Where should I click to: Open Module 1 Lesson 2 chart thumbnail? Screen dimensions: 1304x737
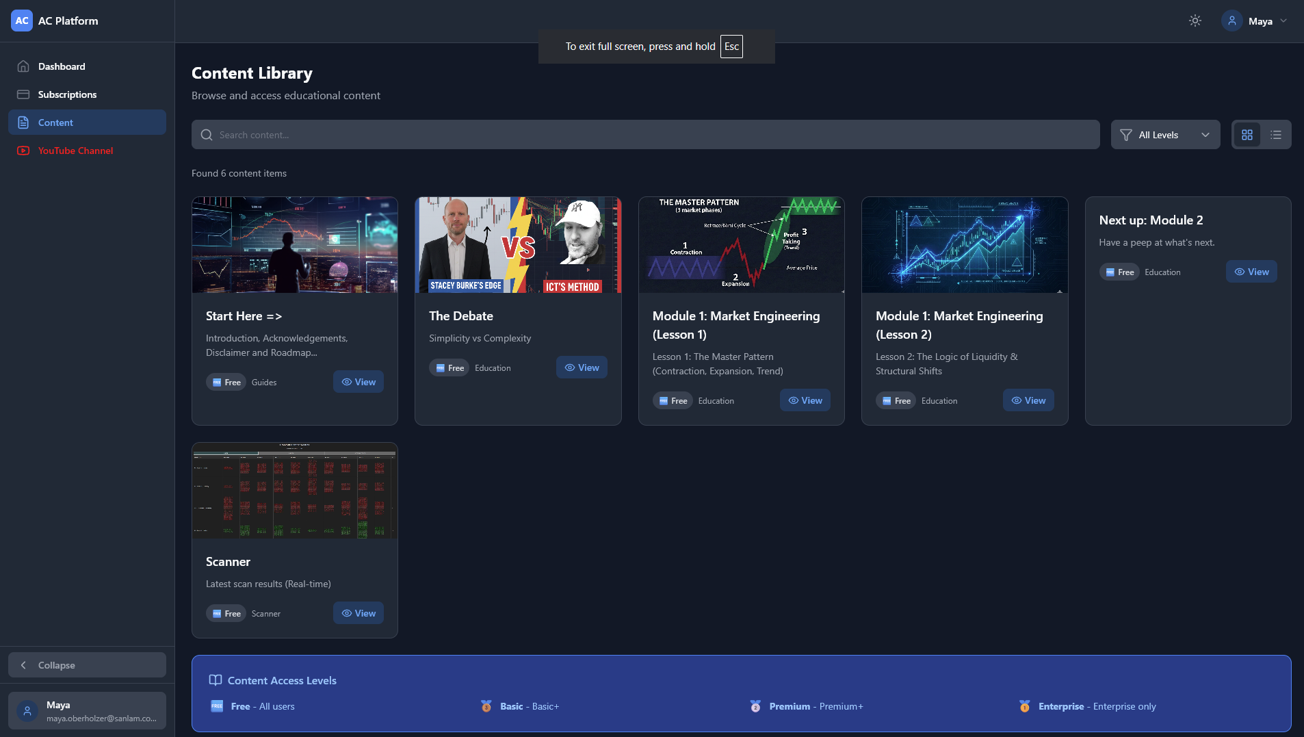965,245
